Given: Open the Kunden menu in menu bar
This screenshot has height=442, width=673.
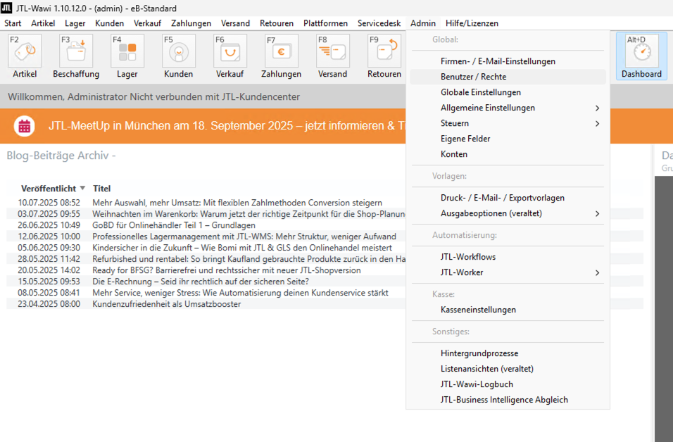Looking at the screenshot, I should (x=109, y=23).
